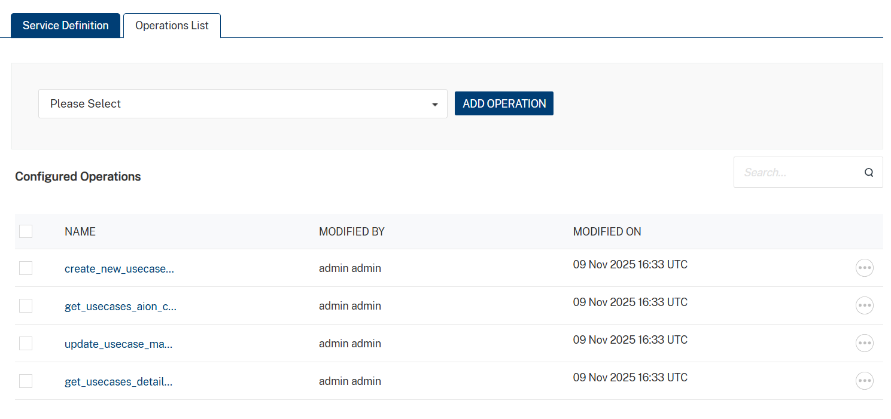Tick the get_usecases_aion row checkbox

tap(26, 306)
